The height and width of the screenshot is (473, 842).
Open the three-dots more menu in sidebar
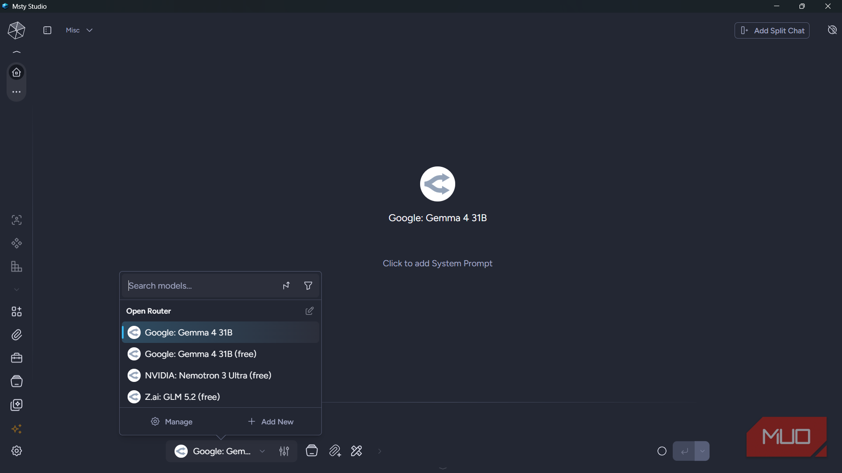17,92
